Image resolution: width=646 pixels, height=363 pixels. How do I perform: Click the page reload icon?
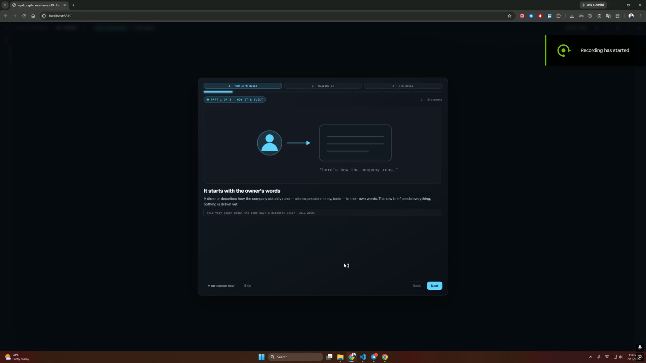point(24,16)
